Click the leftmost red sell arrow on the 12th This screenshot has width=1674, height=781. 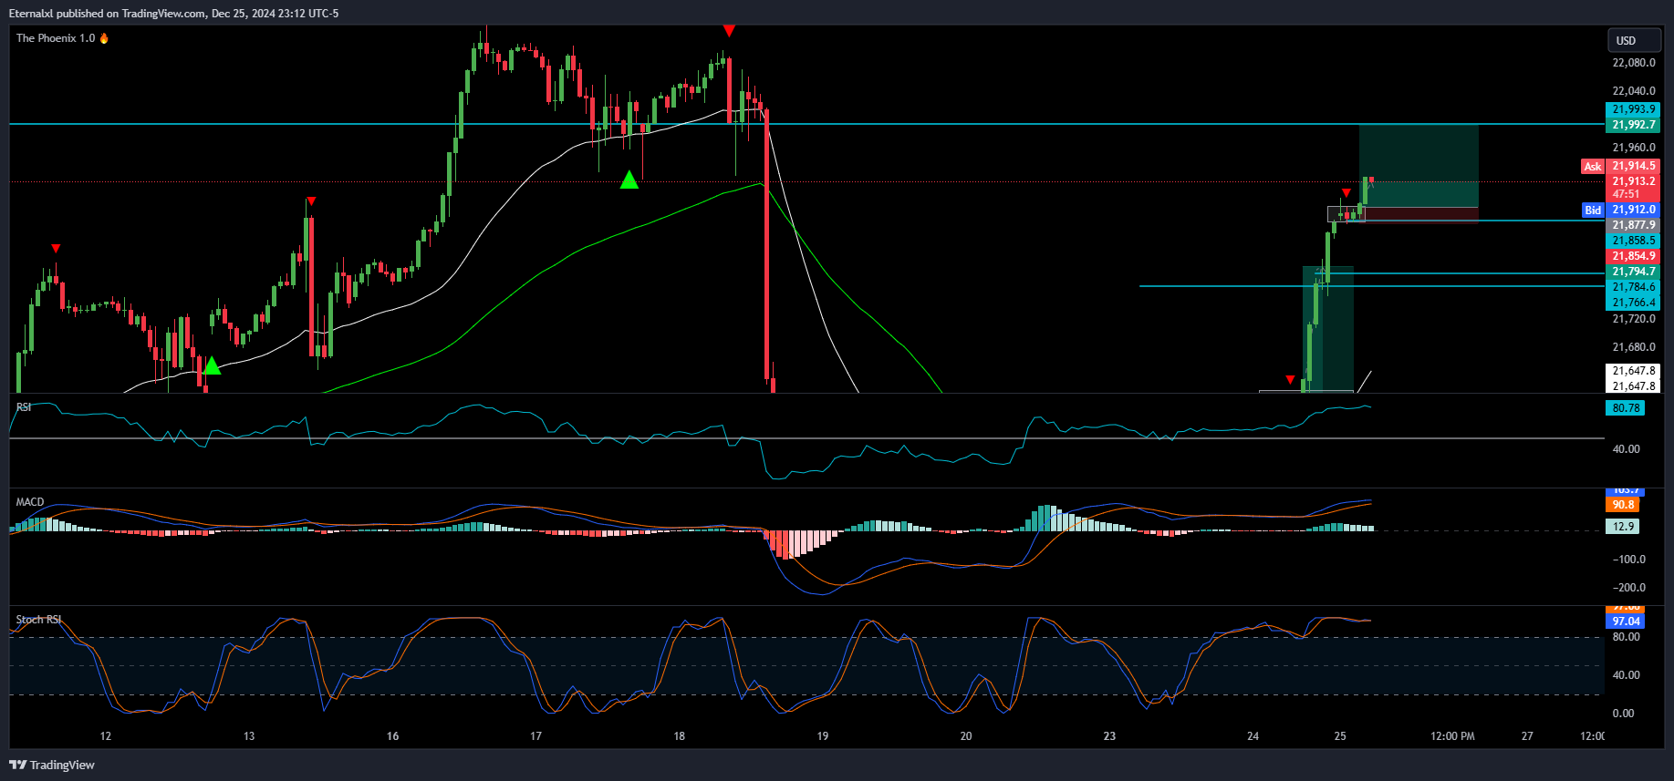(x=56, y=248)
